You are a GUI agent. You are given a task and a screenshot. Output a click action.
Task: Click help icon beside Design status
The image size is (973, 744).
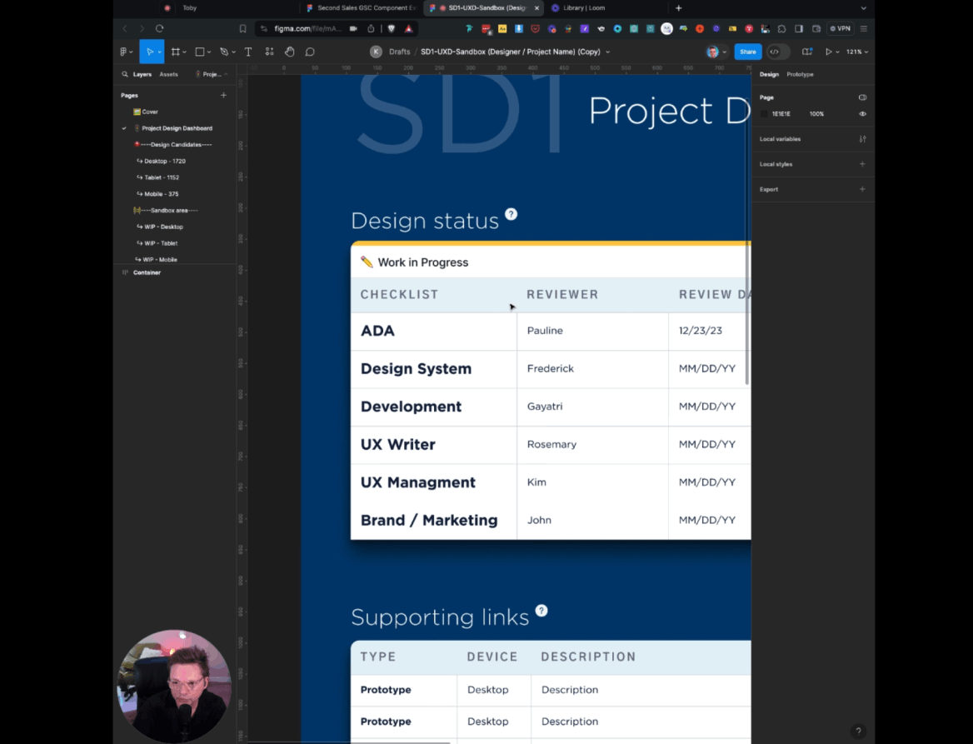pos(511,214)
